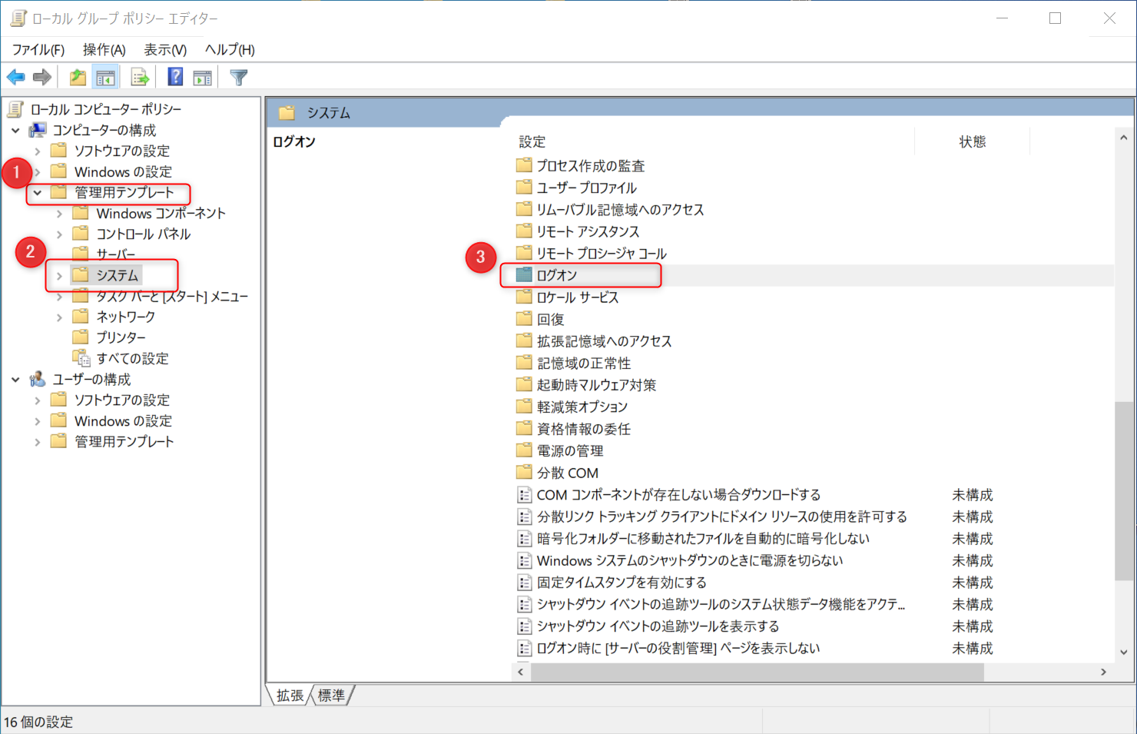This screenshot has width=1137, height=734.
Task: Expand the ネットワーク tree node
Action: 60,316
